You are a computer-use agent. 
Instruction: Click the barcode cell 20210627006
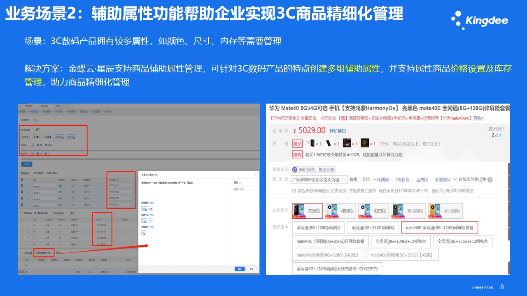click(x=102, y=225)
